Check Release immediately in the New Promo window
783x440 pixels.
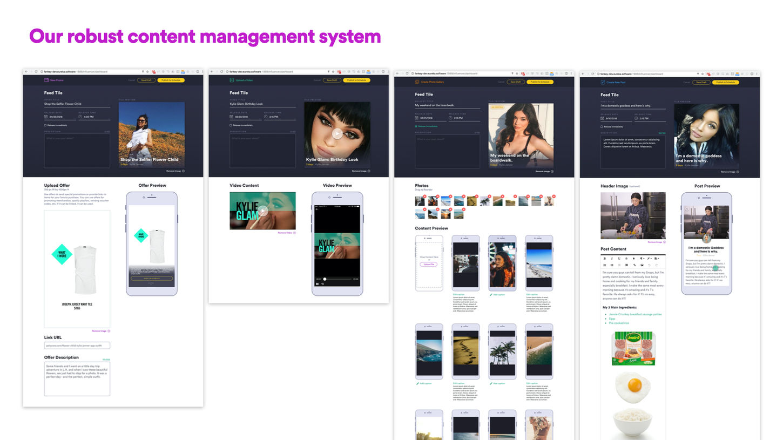[x=45, y=125]
